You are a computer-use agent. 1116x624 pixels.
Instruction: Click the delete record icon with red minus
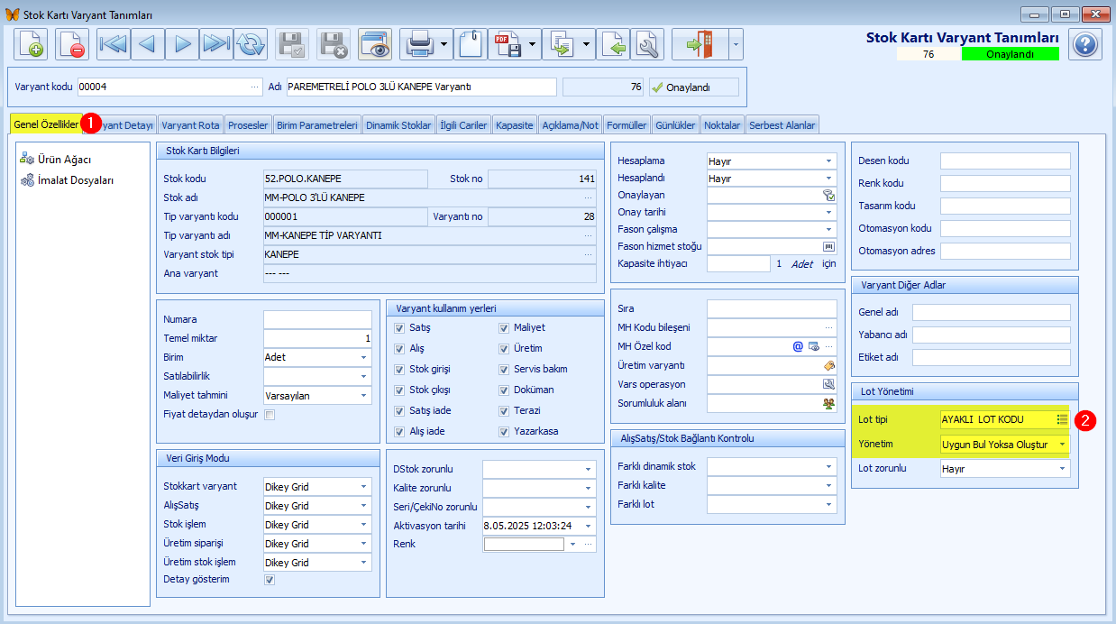(x=72, y=44)
